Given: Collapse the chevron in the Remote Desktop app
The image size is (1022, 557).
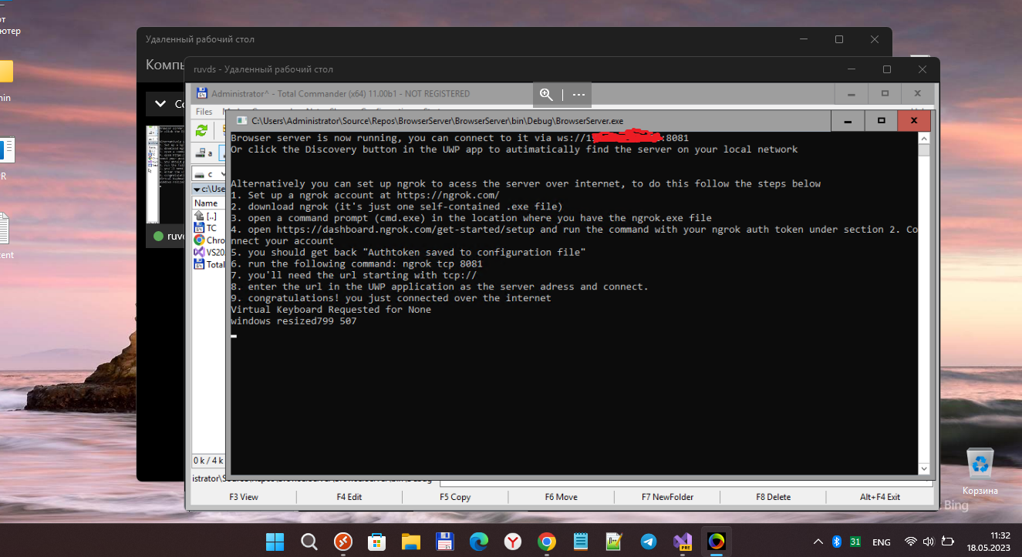Looking at the screenshot, I should [x=160, y=104].
